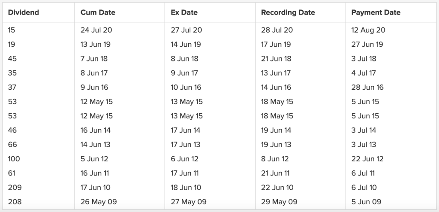Select the dividend value 209 cell

(15, 188)
